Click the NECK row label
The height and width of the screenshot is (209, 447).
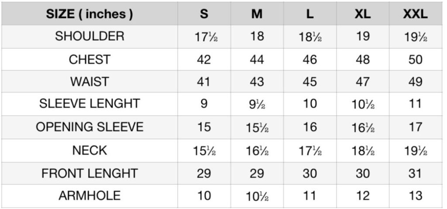point(89,150)
